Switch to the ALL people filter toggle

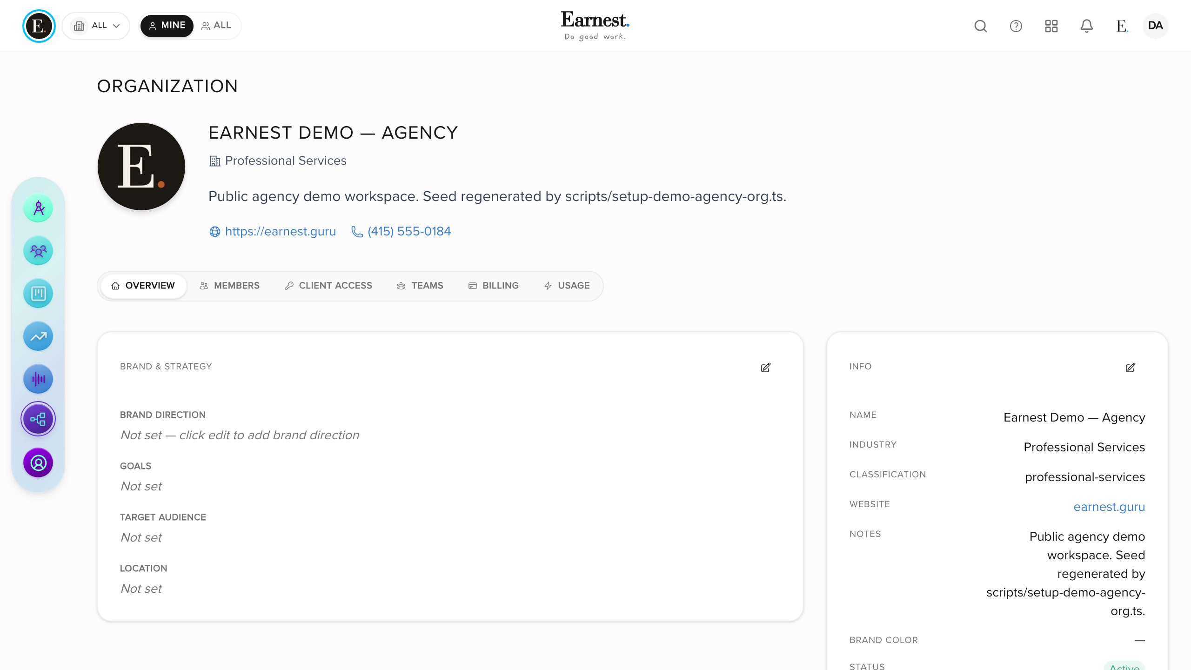point(216,26)
